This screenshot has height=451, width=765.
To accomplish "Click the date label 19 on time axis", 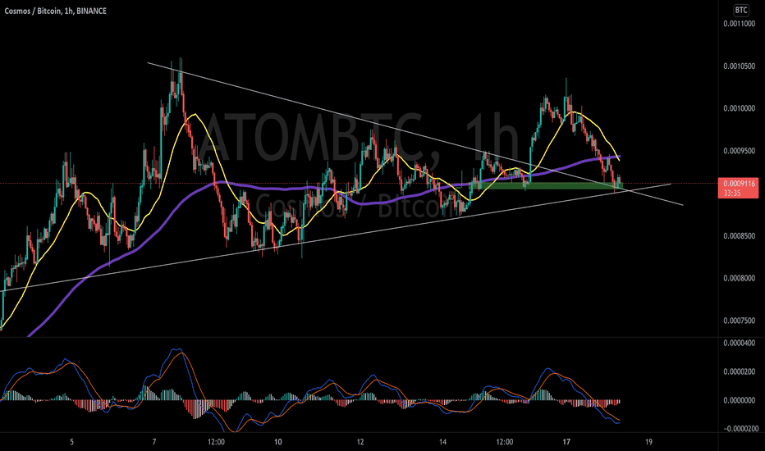I will click(648, 442).
